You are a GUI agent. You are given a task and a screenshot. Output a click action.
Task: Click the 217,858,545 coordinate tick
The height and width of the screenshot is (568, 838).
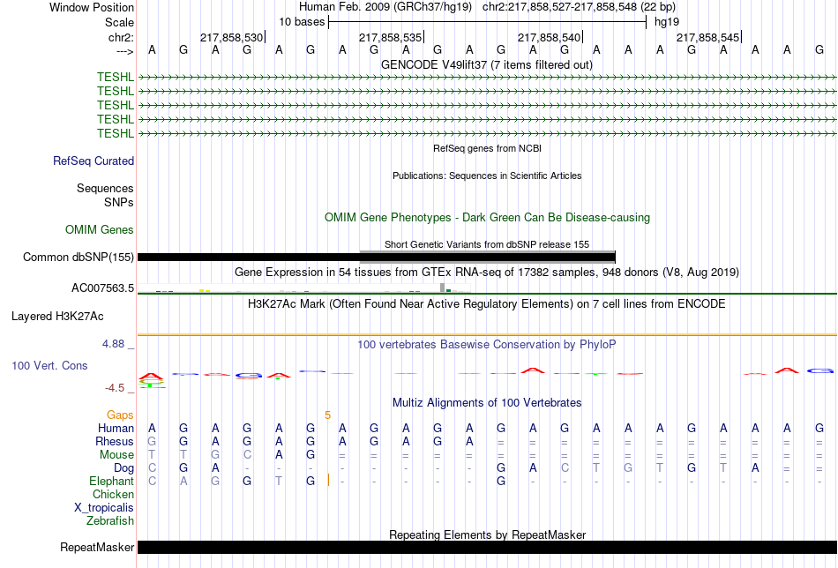tap(708, 37)
